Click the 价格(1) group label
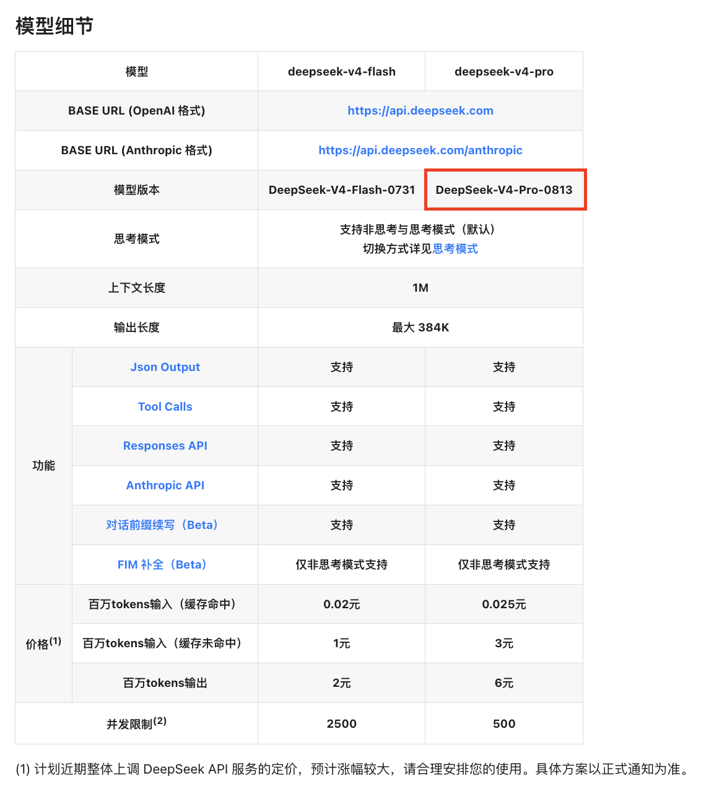This screenshot has width=727, height=794. coord(44,643)
